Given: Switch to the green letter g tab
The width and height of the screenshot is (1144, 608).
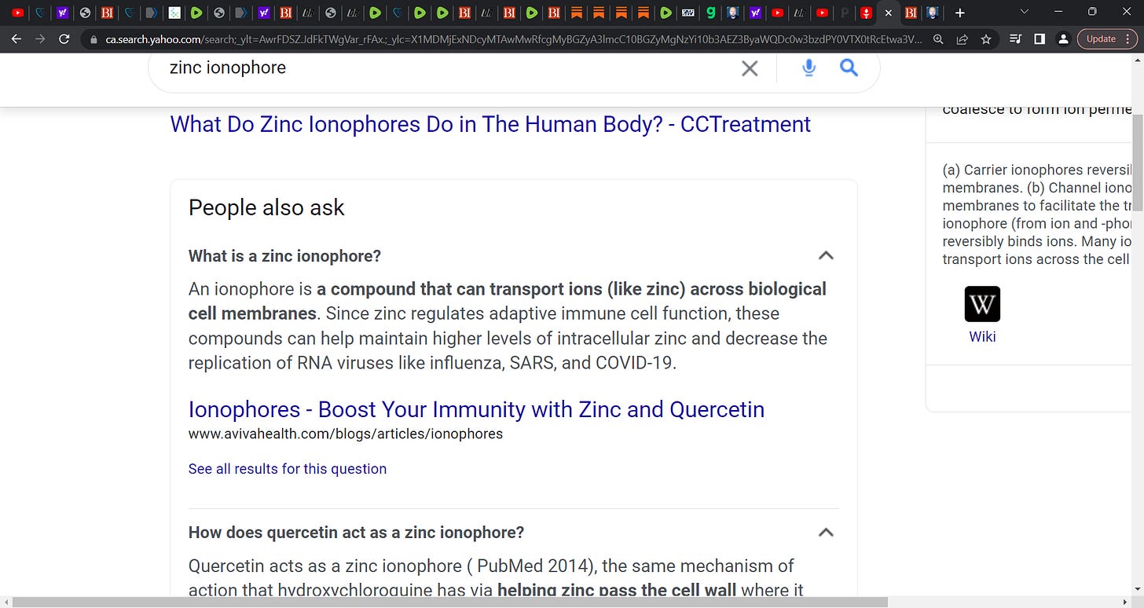Looking at the screenshot, I should click(x=710, y=13).
